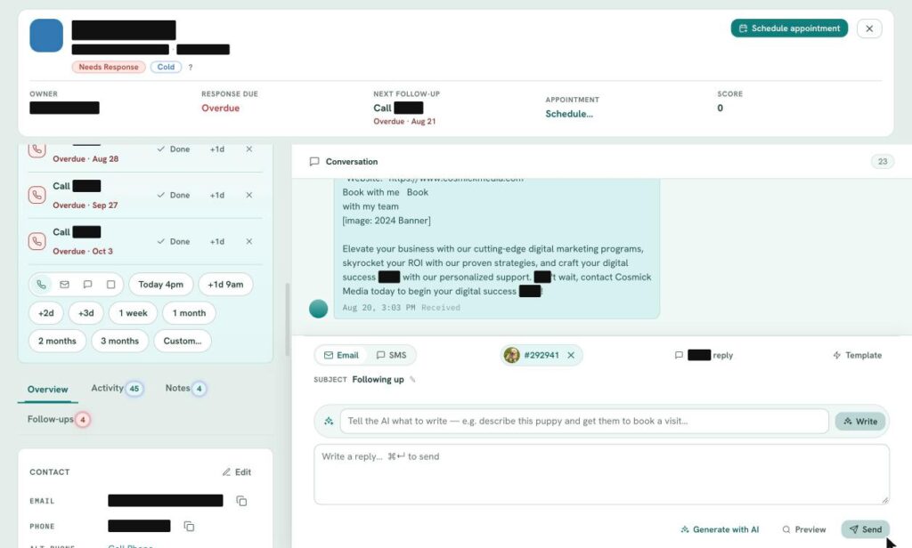
Task: Click the blue lead avatar square
Action: [46, 36]
